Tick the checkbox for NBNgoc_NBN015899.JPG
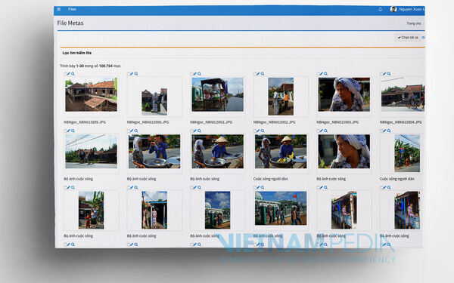 pos(65,74)
